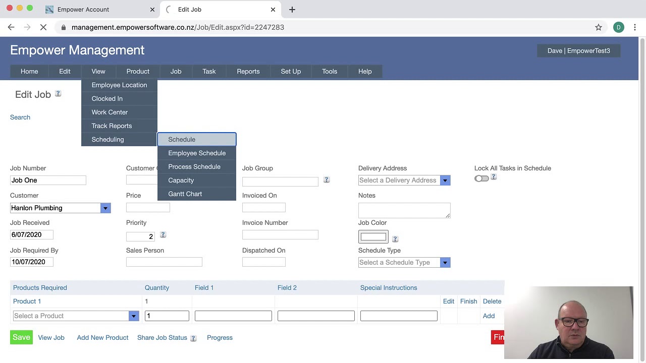This screenshot has width=646, height=363.
Task: Select Clocked In from View menu
Action: 119,99
